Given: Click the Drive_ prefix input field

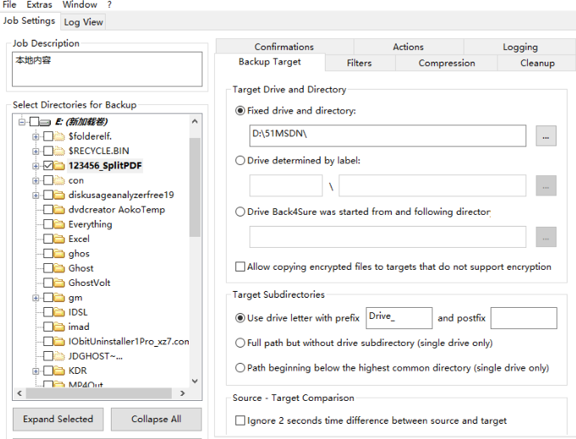Looking at the screenshot, I should click(398, 317).
